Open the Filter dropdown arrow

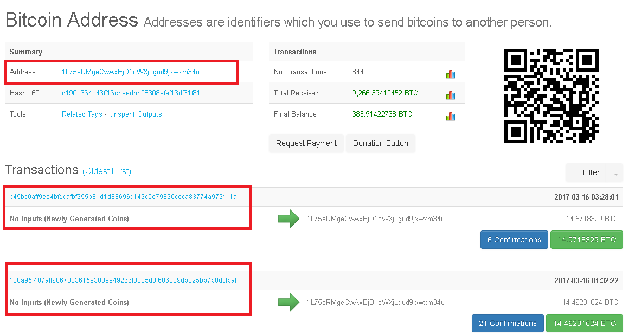[616, 174]
